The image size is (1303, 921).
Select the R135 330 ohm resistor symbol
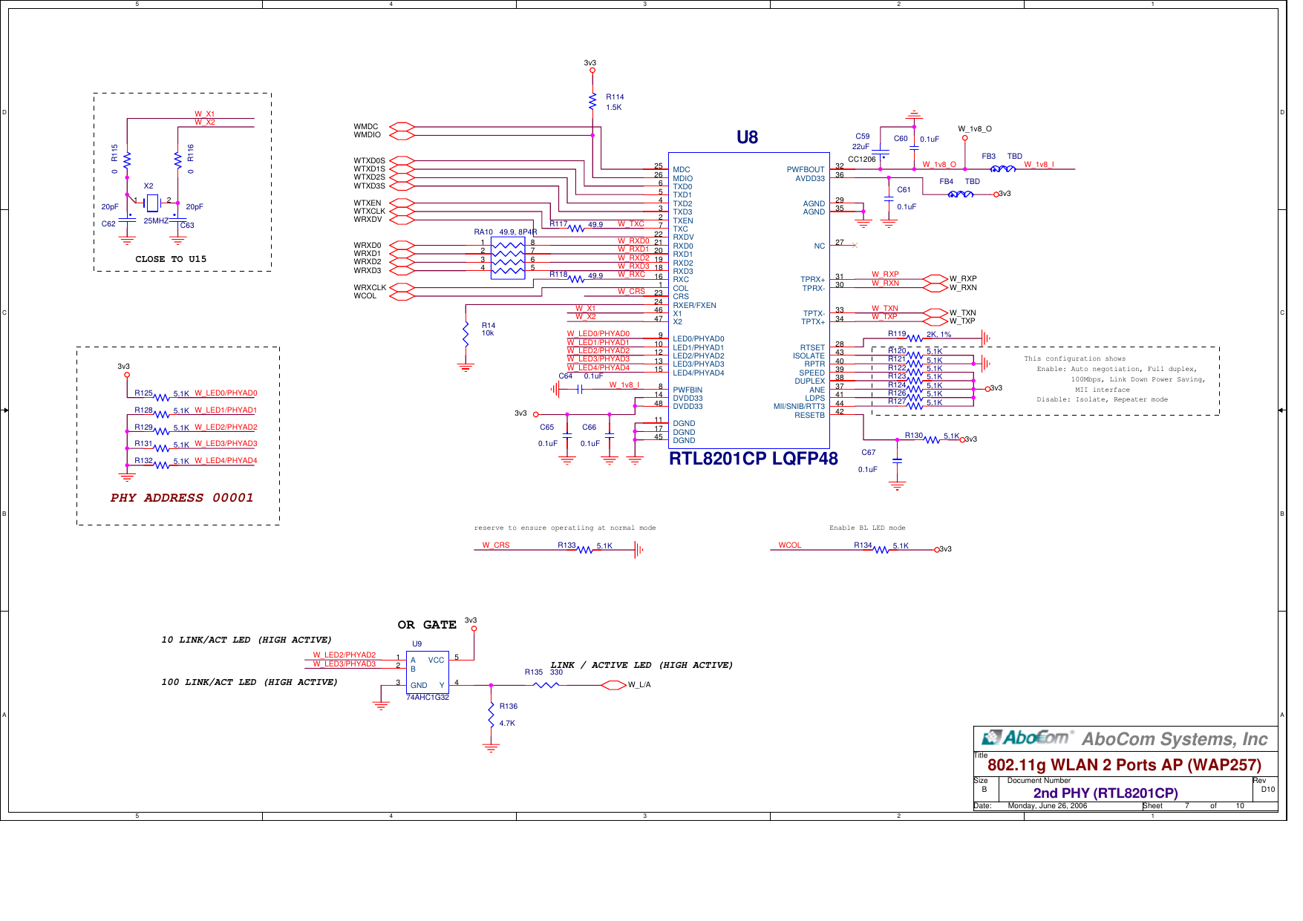[546, 685]
